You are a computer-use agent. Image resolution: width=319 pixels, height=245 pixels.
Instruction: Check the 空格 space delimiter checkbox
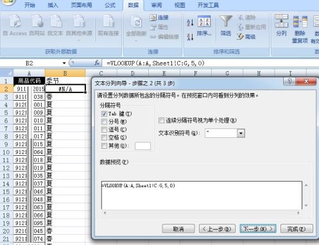(x=104, y=137)
